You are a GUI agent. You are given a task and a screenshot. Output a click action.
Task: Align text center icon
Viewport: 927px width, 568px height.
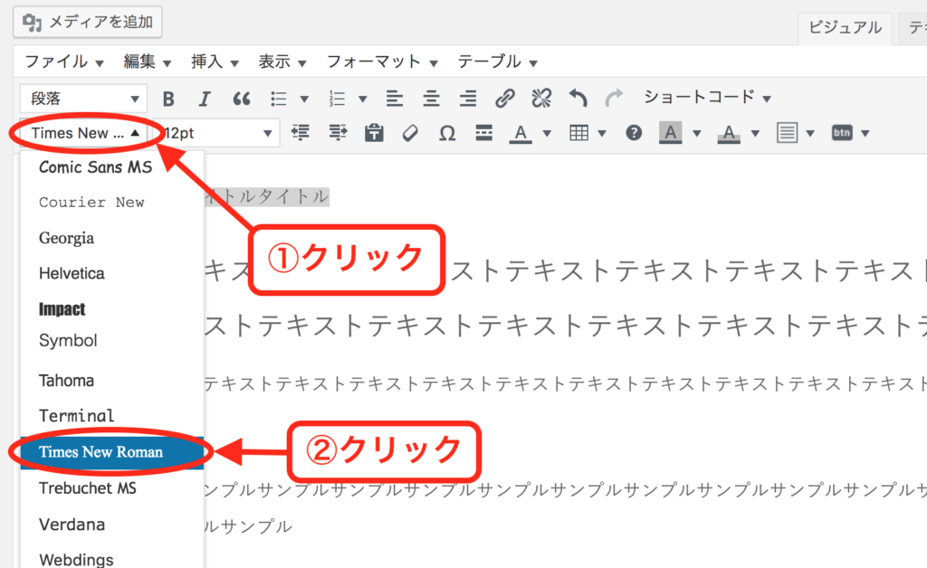pos(432,99)
